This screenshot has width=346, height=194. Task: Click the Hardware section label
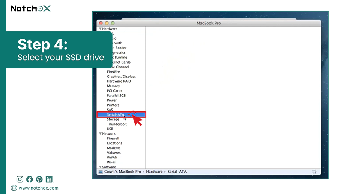pyautogui.click(x=110, y=29)
